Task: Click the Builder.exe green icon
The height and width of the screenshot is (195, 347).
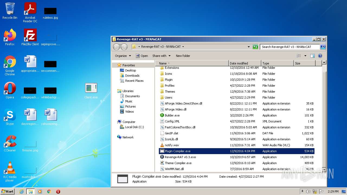Action: pyautogui.click(x=162, y=115)
